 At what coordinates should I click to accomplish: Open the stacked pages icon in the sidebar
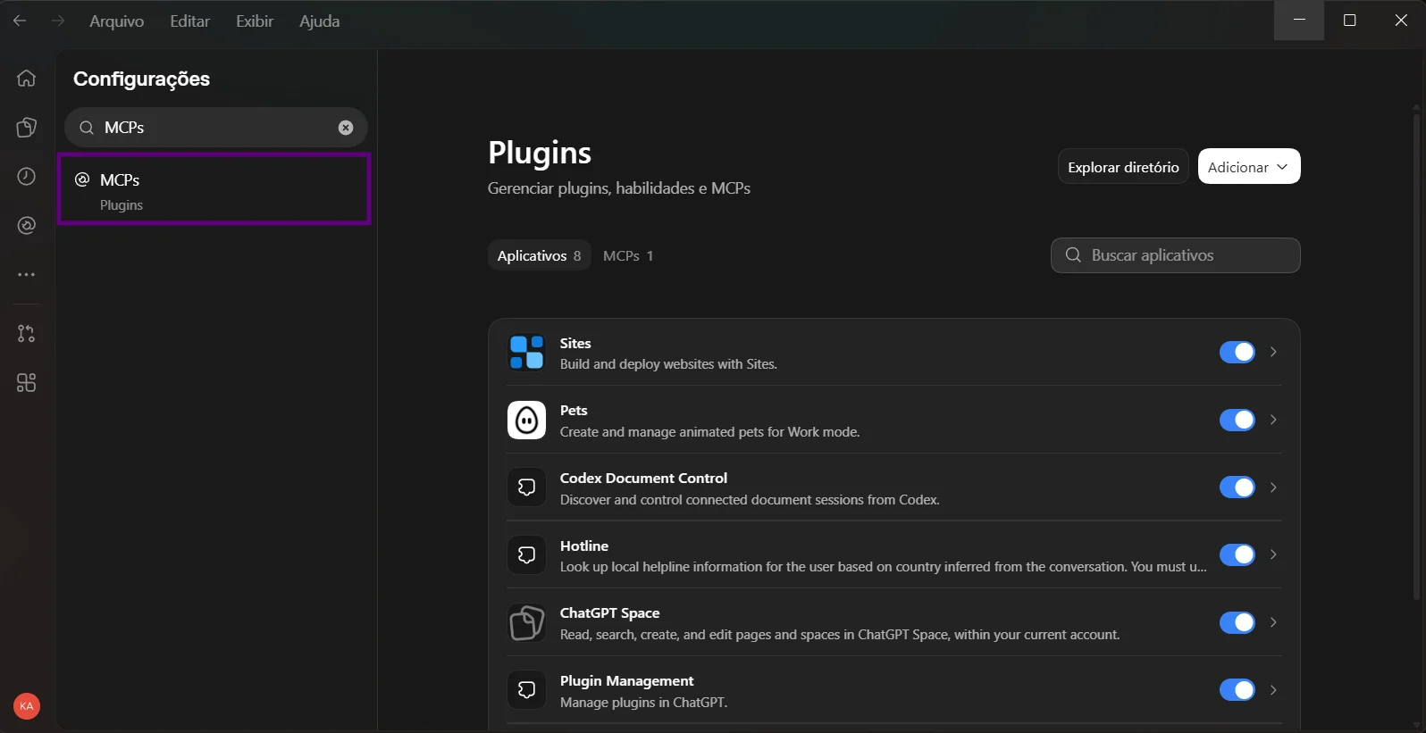click(26, 127)
